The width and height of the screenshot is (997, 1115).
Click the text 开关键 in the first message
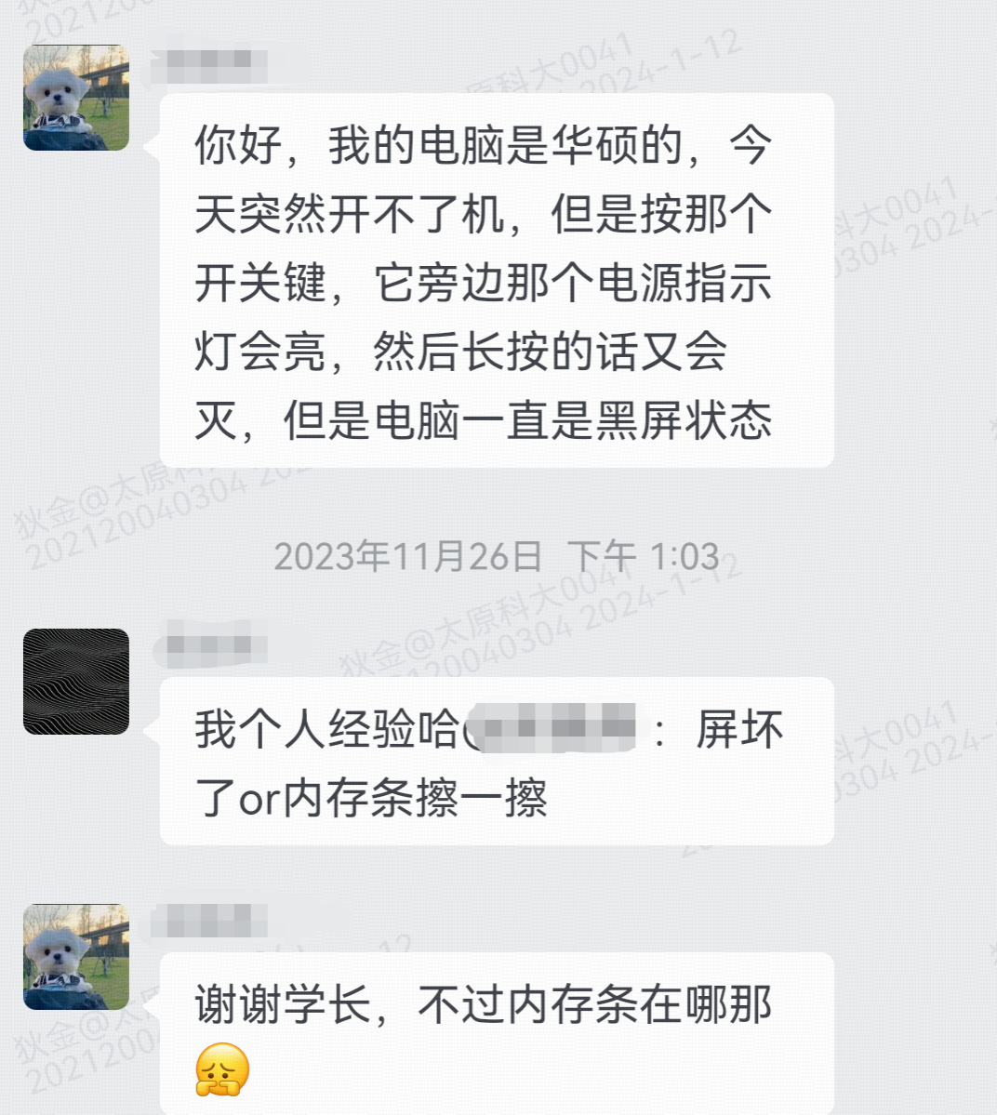(x=260, y=283)
